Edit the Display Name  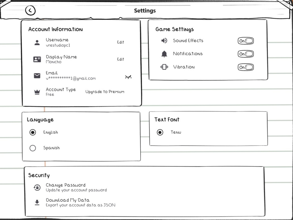pos(120,59)
